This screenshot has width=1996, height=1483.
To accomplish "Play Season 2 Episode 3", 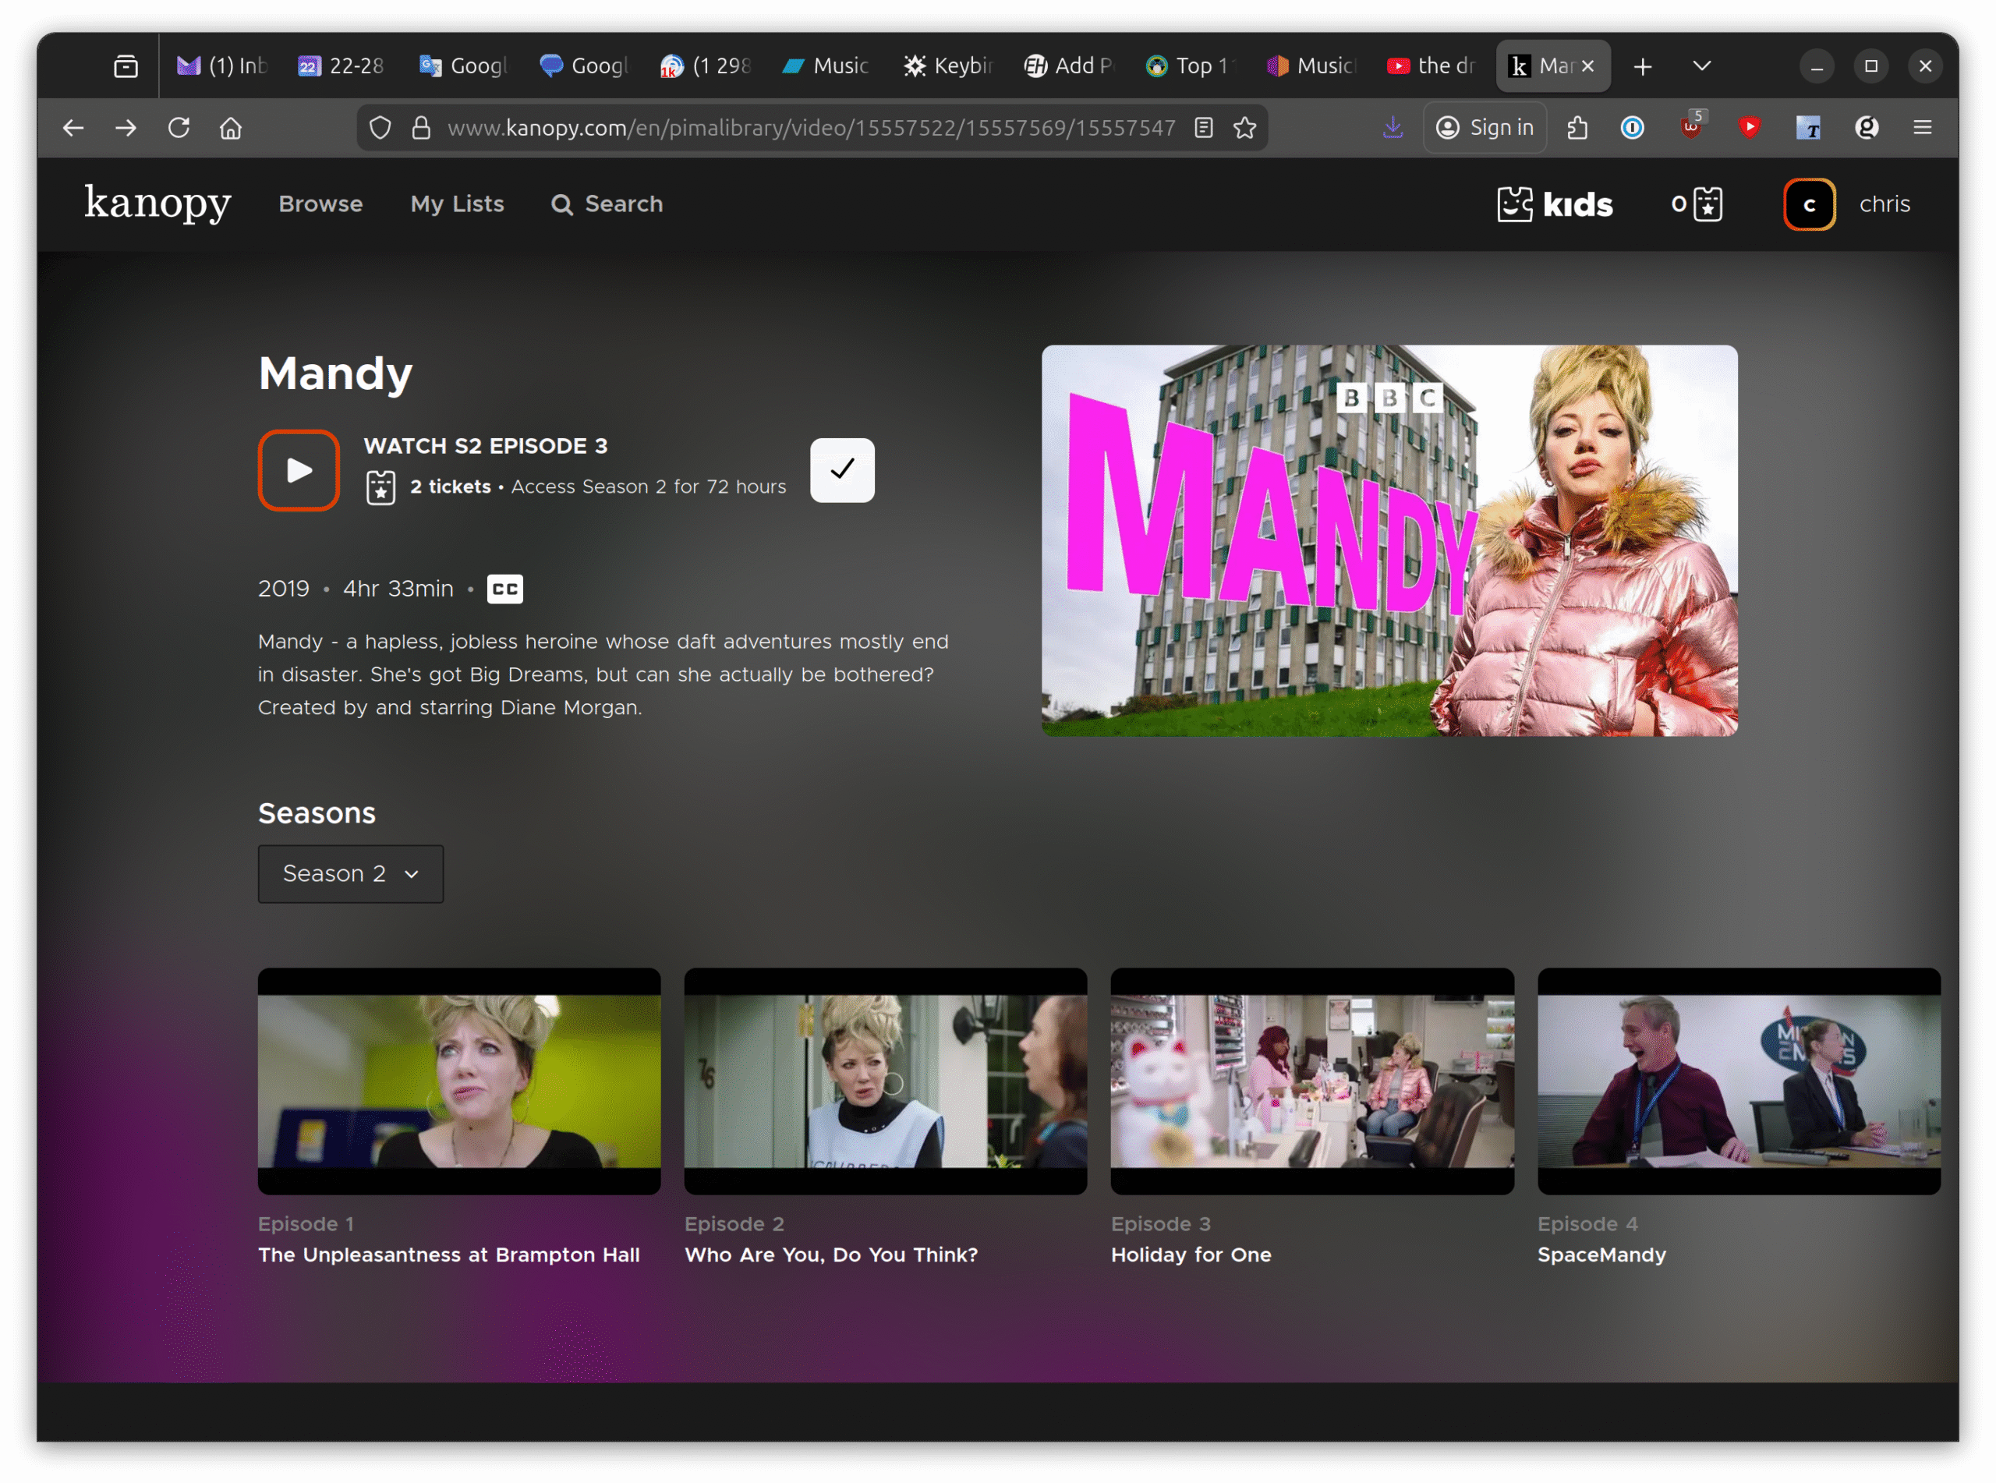I will 298,469.
